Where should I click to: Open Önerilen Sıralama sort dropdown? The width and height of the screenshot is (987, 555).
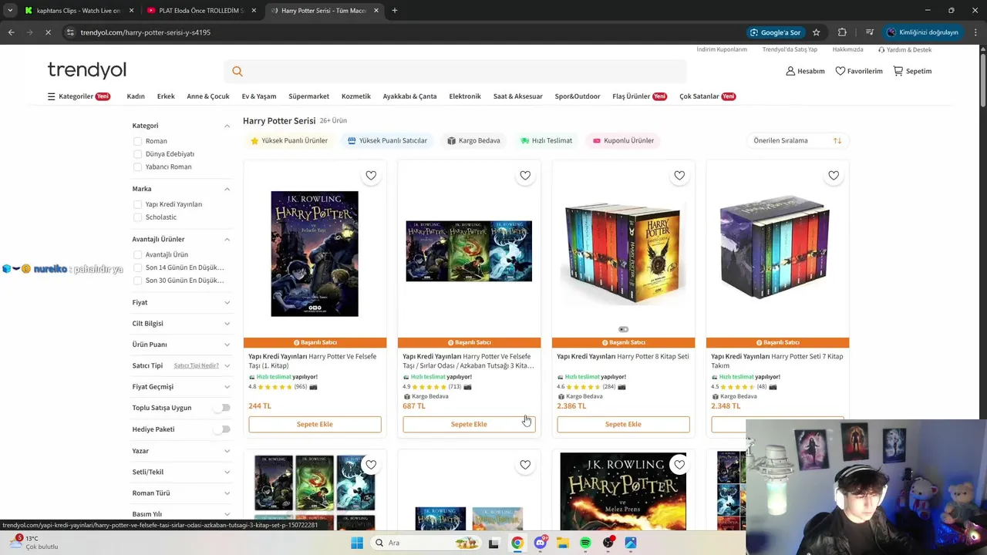[797, 140]
